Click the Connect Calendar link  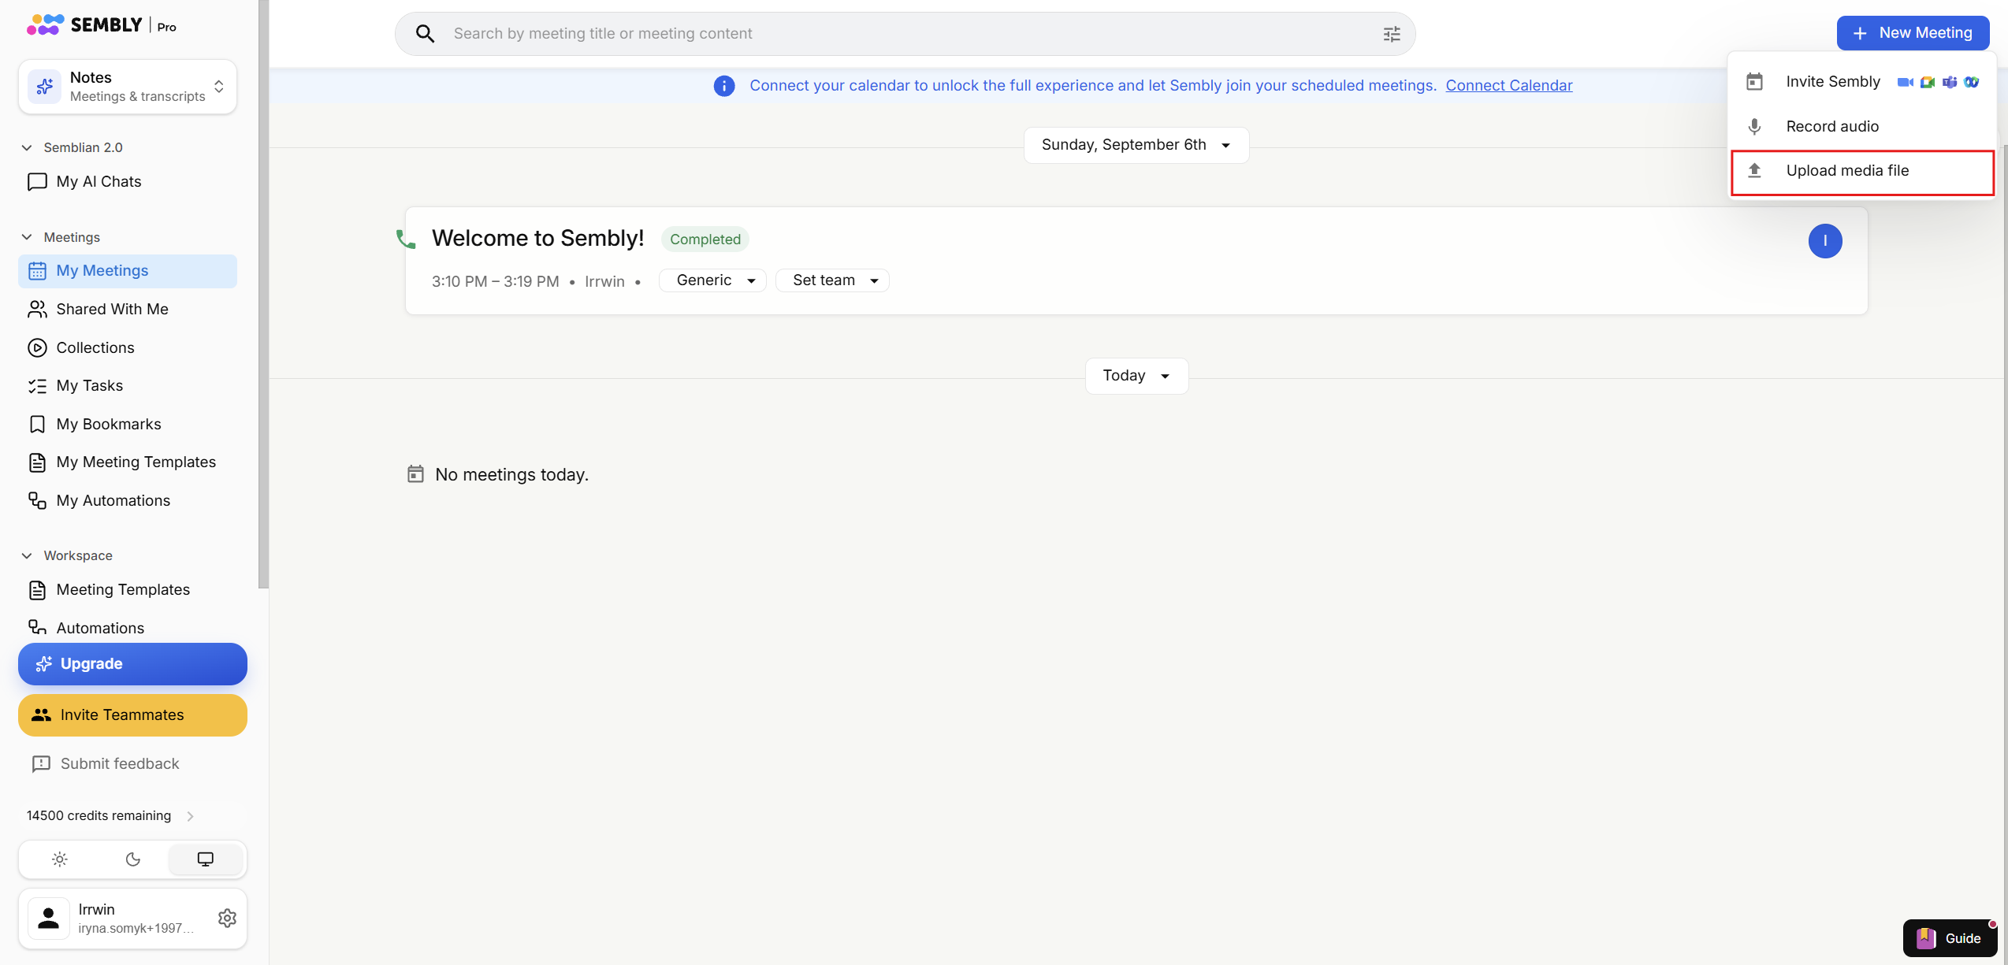click(x=1508, y=86)
